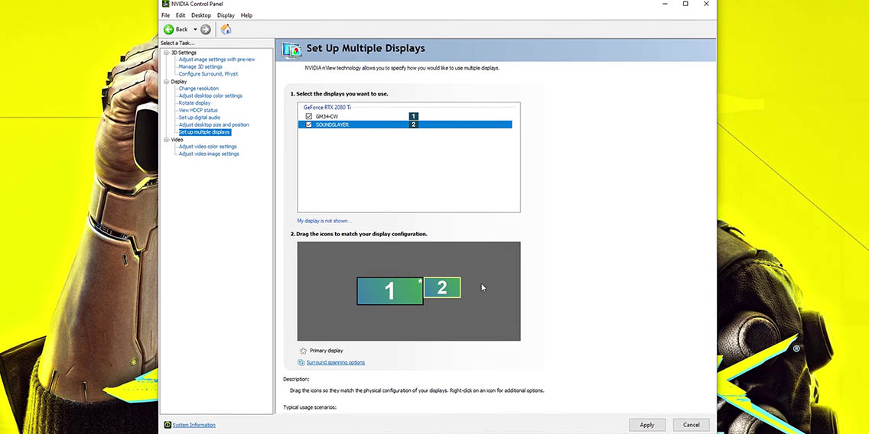Viewport: 869px width, 434px height.
Task: Click the NVIDIA Control Panel title bar icon
Action: click(x=166, y=4)
